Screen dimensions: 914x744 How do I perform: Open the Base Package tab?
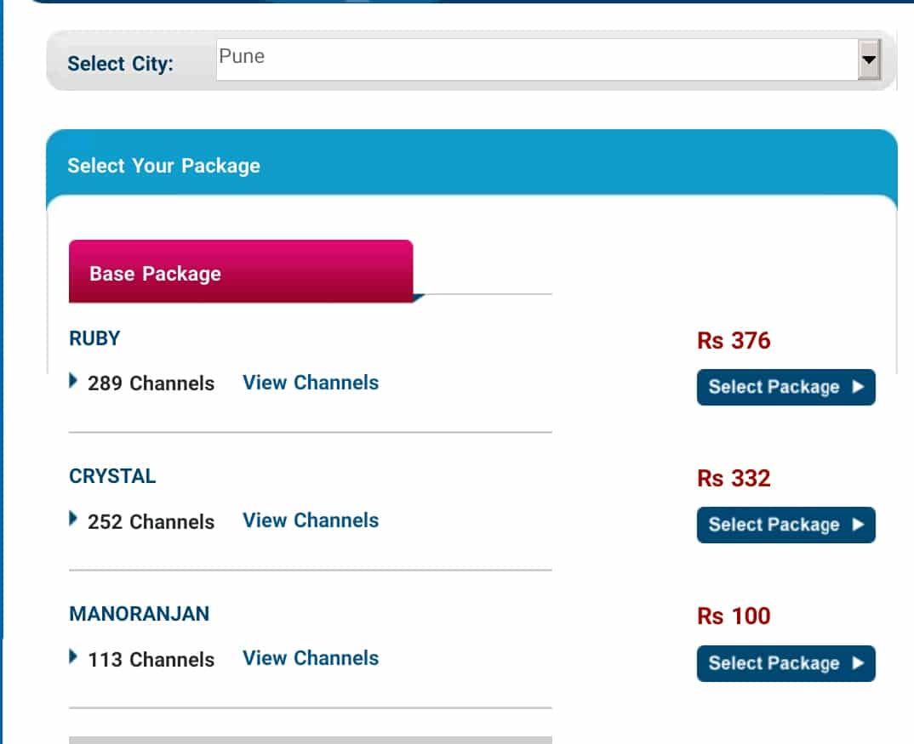(x=241, y=271)
